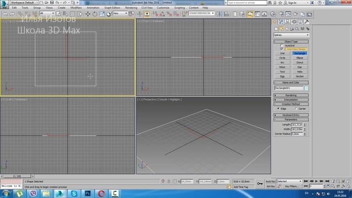Open the Material Editor icon

(273, 14)
